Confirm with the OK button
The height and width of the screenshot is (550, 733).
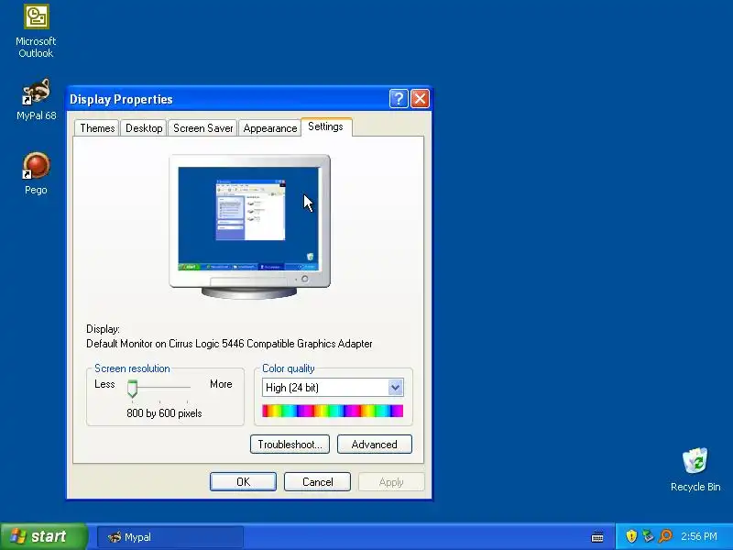pos(243,482)
